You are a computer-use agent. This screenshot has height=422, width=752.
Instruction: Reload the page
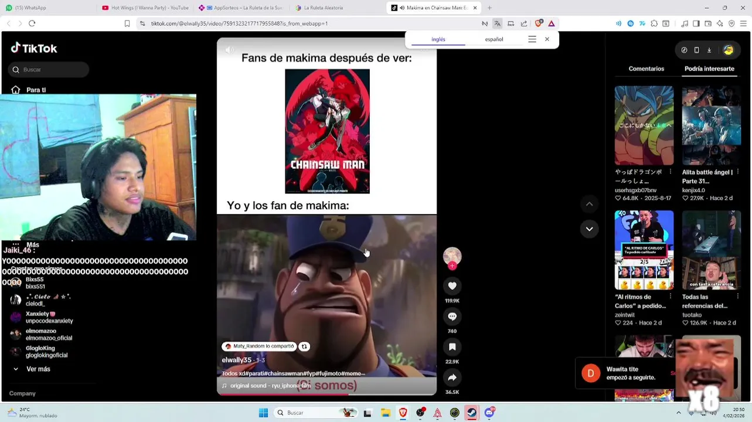click(32, 23)
